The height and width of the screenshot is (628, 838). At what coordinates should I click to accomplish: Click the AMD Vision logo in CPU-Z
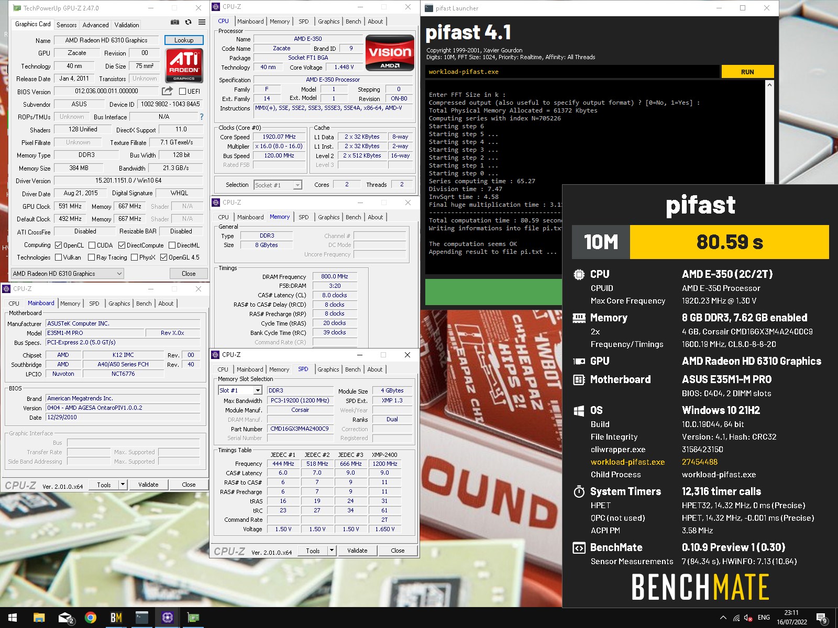point(390,53)
